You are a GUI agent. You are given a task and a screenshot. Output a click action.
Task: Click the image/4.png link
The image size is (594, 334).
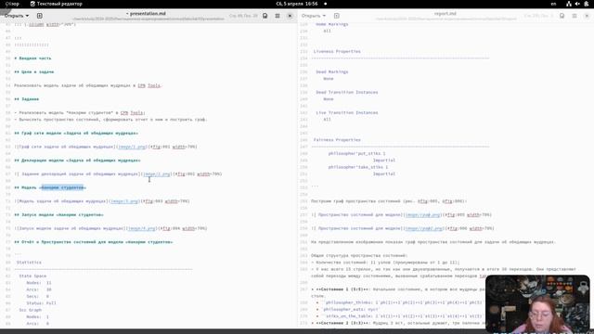pos(142,229)
